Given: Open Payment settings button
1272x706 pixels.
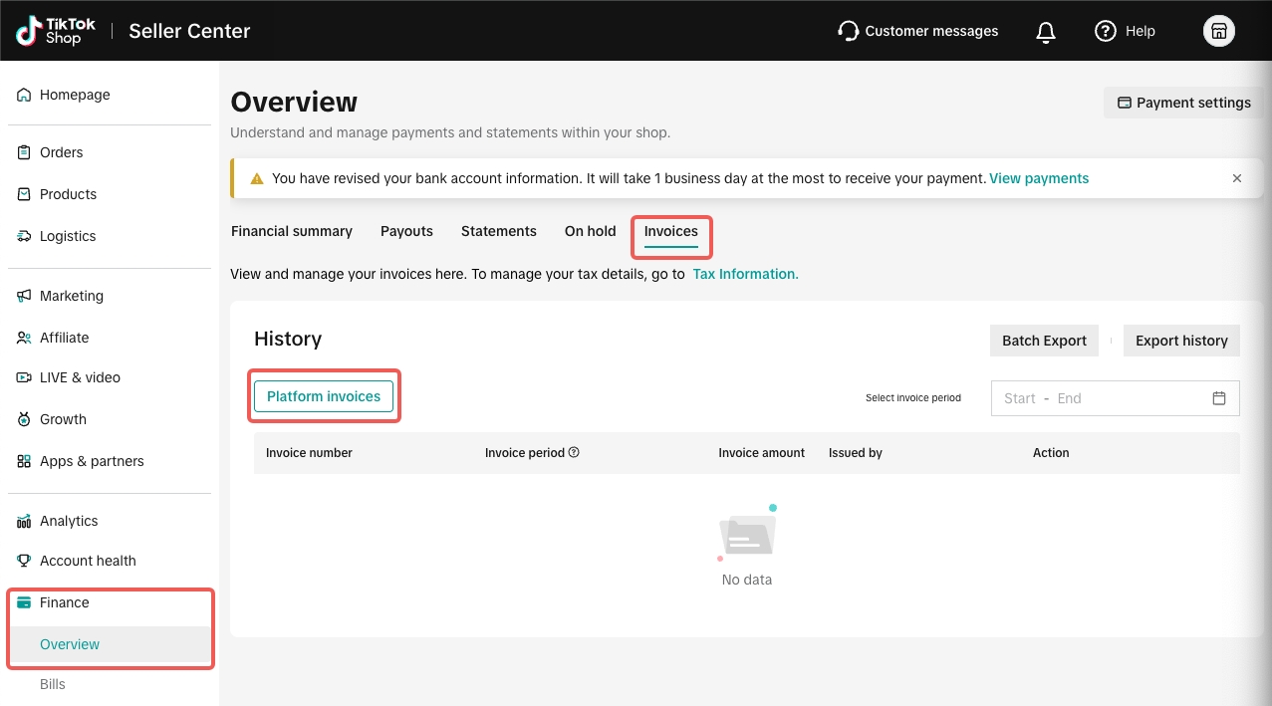Looking at the screenshot, I should point(1183,103).
